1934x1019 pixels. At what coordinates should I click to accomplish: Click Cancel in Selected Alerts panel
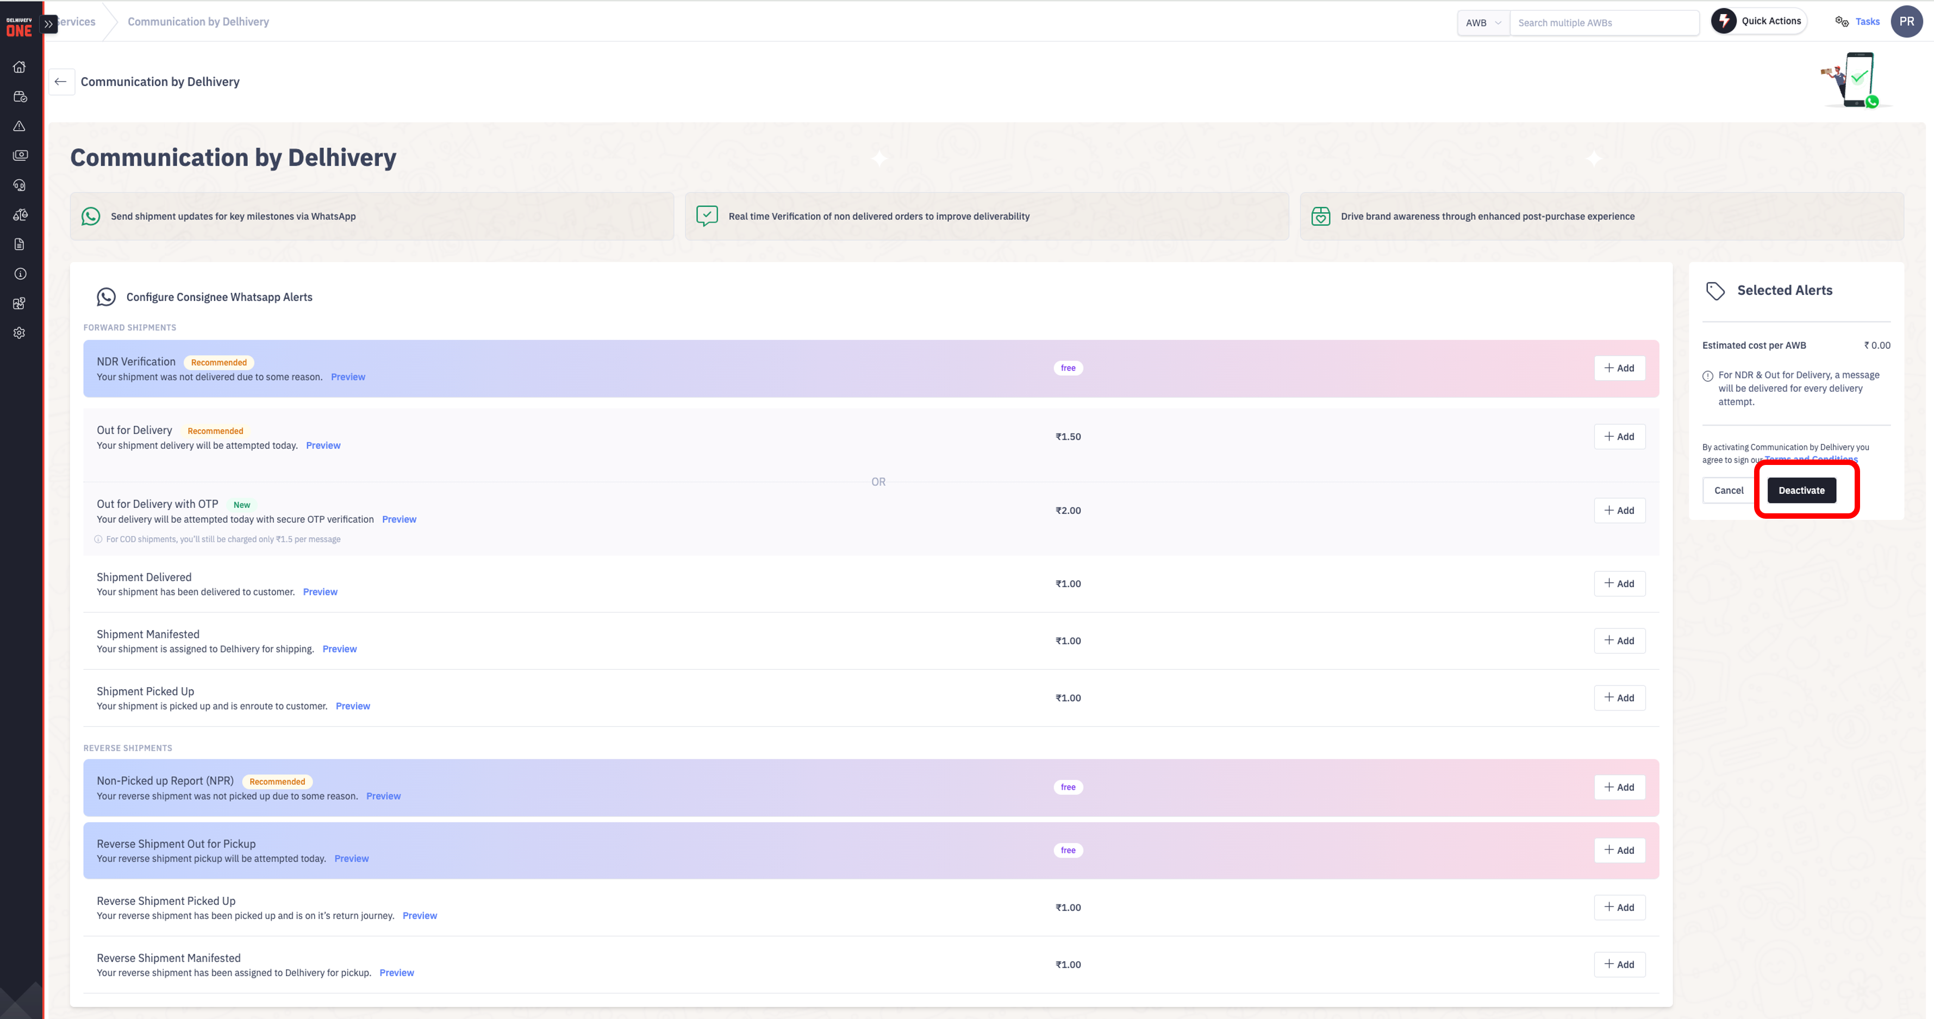click(x=1729, y=490)
